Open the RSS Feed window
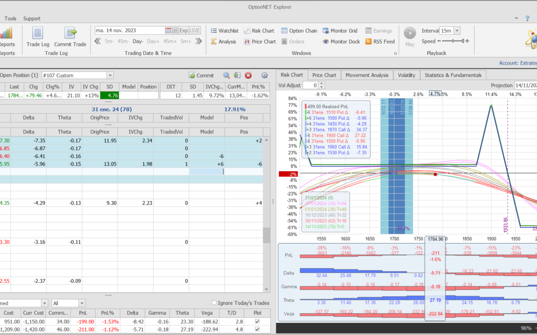Image resolution: width=537 pixels, height=335 pixels. tap(380, 42)
